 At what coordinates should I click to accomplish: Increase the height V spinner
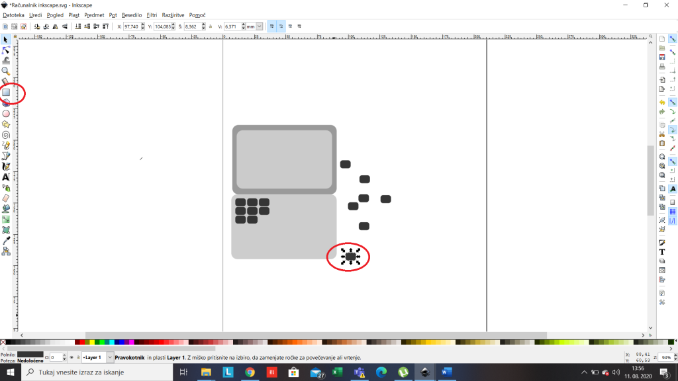[x=244, y=24]
